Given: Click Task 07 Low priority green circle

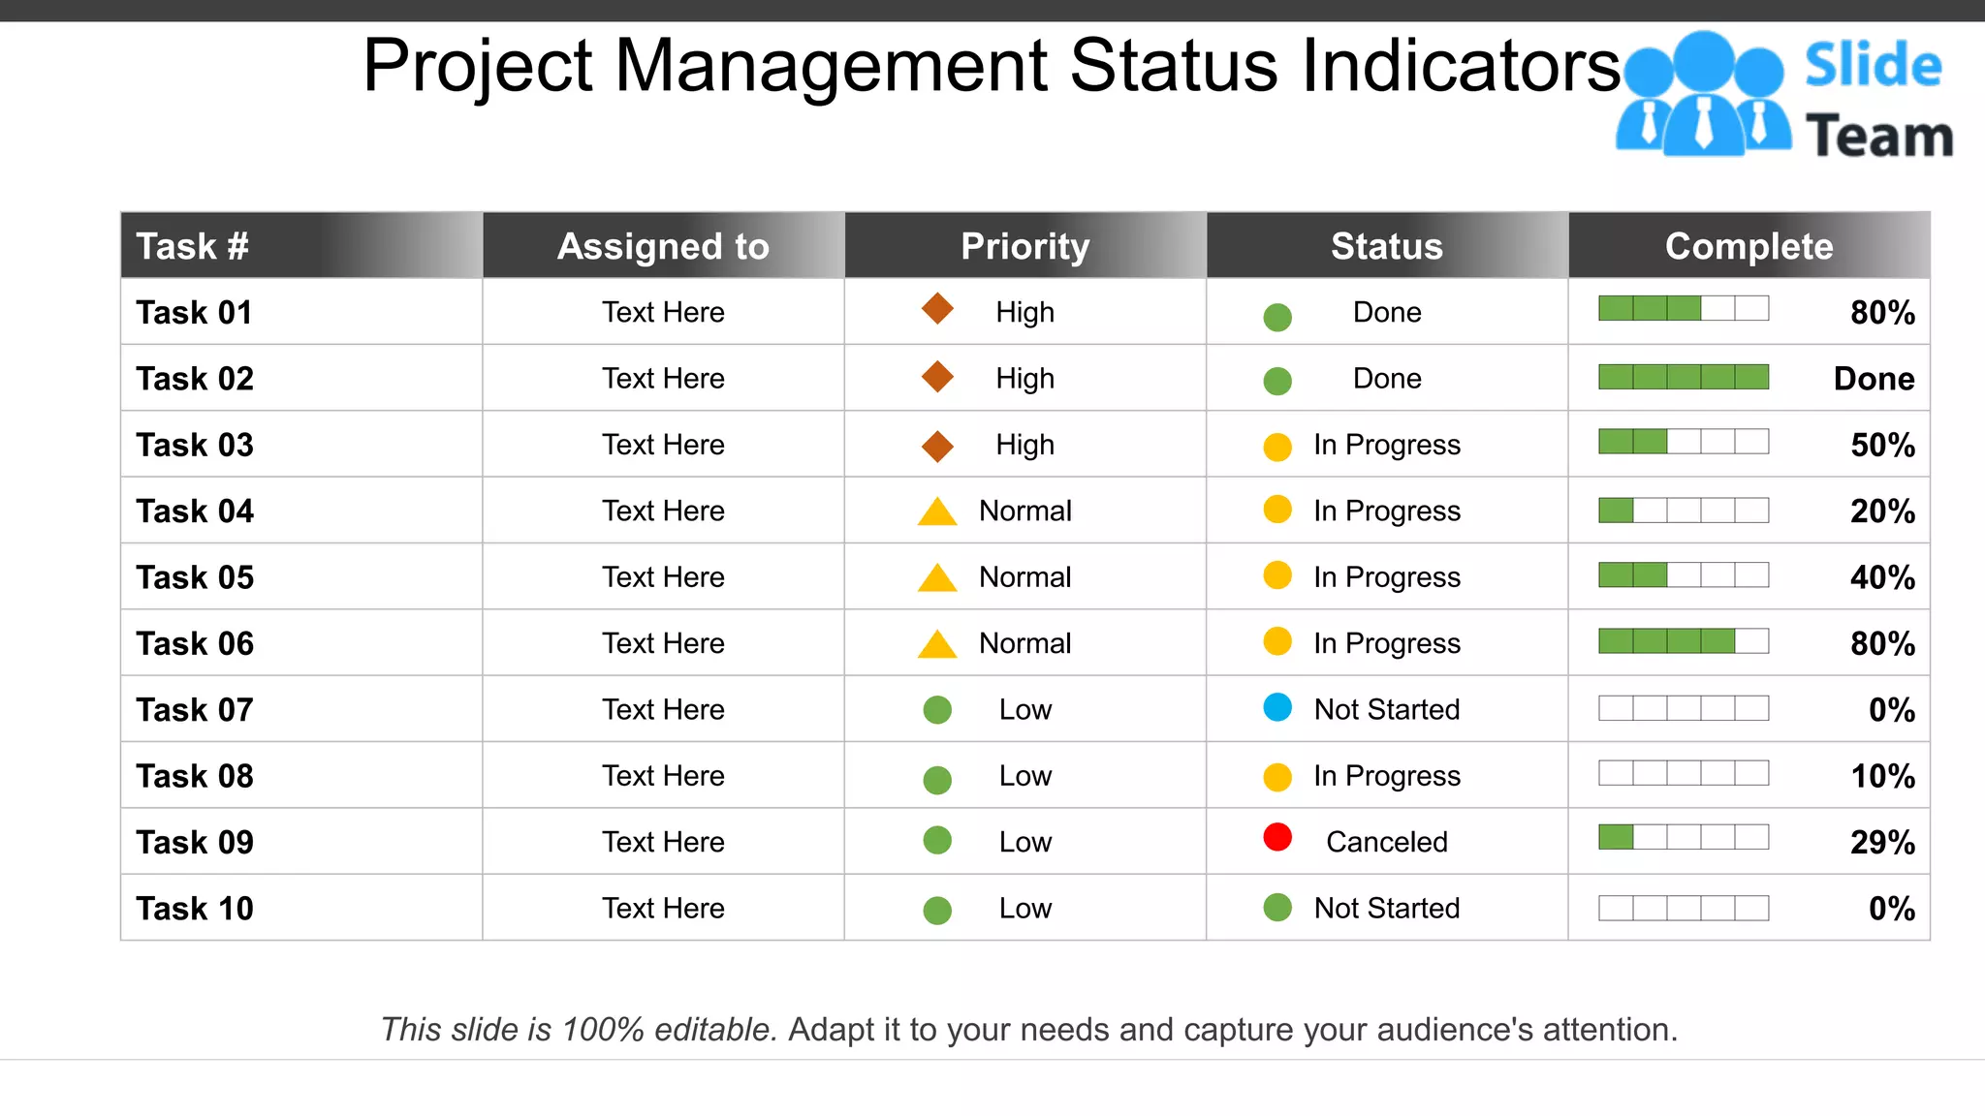Looking at the screenshot, I should (x=937, y=710).
